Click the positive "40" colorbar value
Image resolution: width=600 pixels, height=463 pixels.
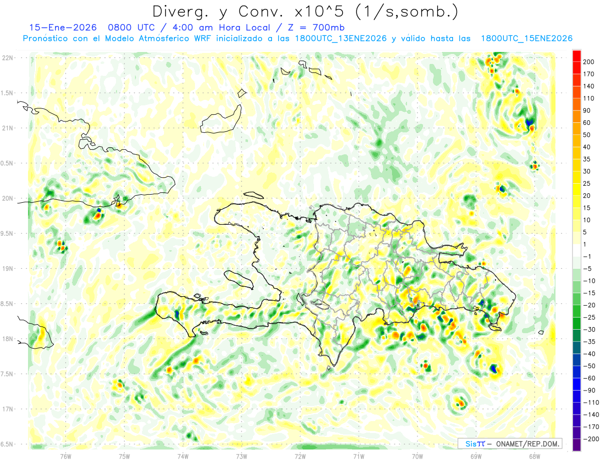click(x=586, y=147)
